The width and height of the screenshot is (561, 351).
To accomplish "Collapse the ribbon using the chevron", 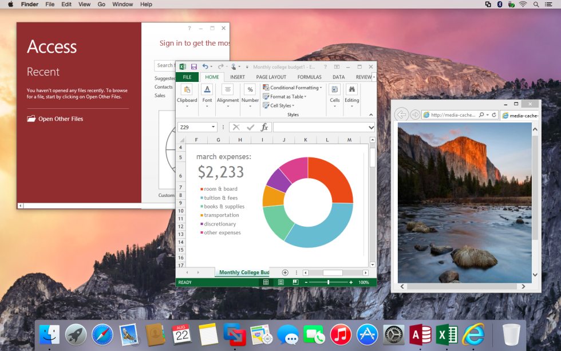I will pyautogui.click(x=371, y=115).
